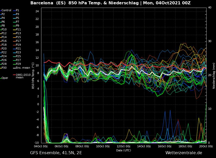Viewport: 216px width, 158px height.
Task: Click the 14 temperature axis value
Action: (x=37, y=50)
